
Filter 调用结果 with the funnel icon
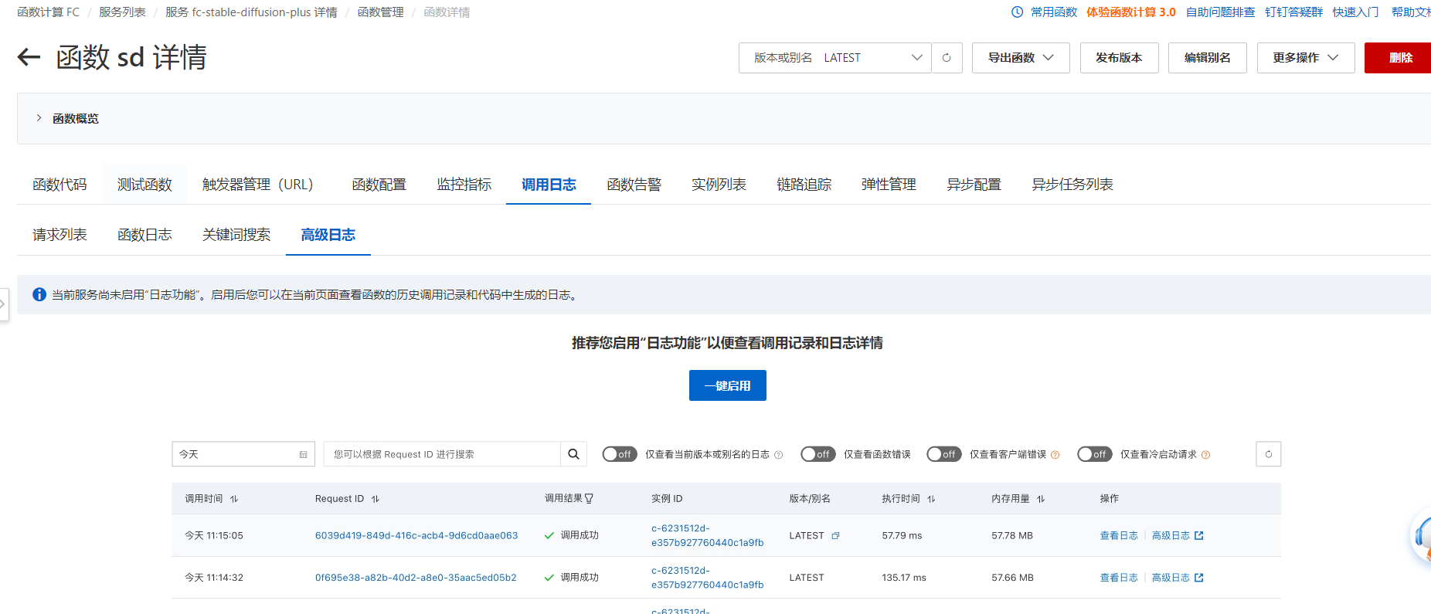589,499
